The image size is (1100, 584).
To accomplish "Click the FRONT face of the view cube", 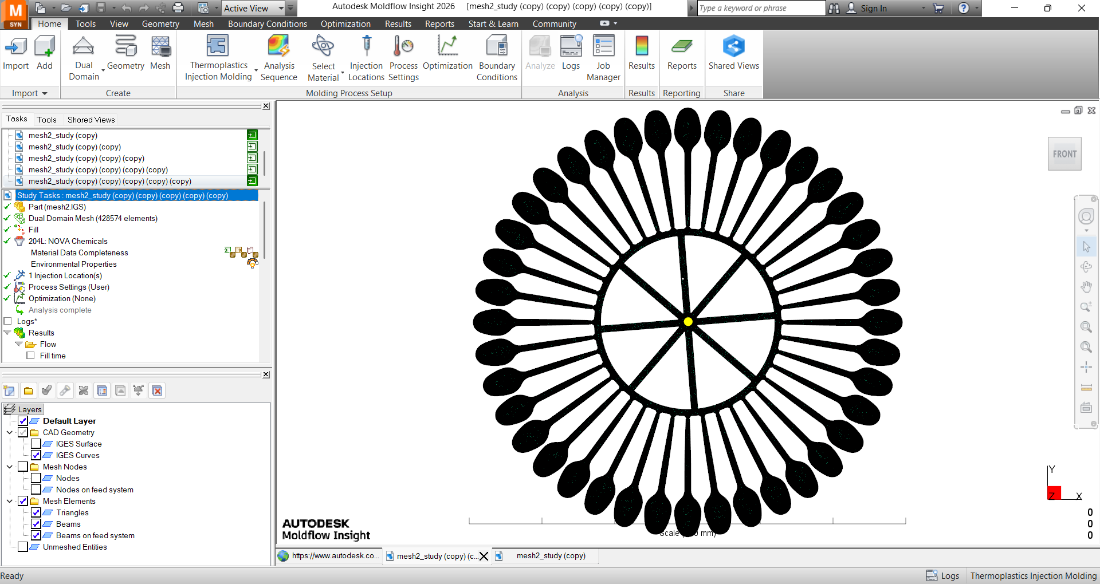I will pos(1064,154).
